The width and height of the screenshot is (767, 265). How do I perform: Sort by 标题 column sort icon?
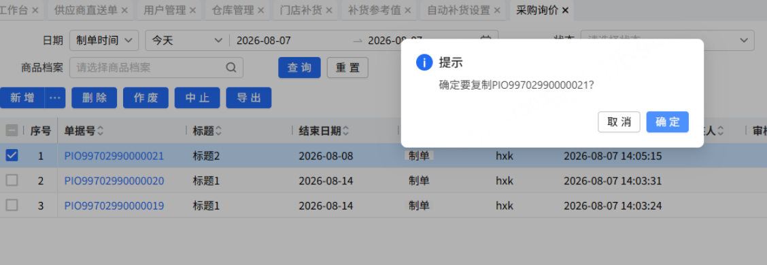pyautogui.click(x=219, y=131)
